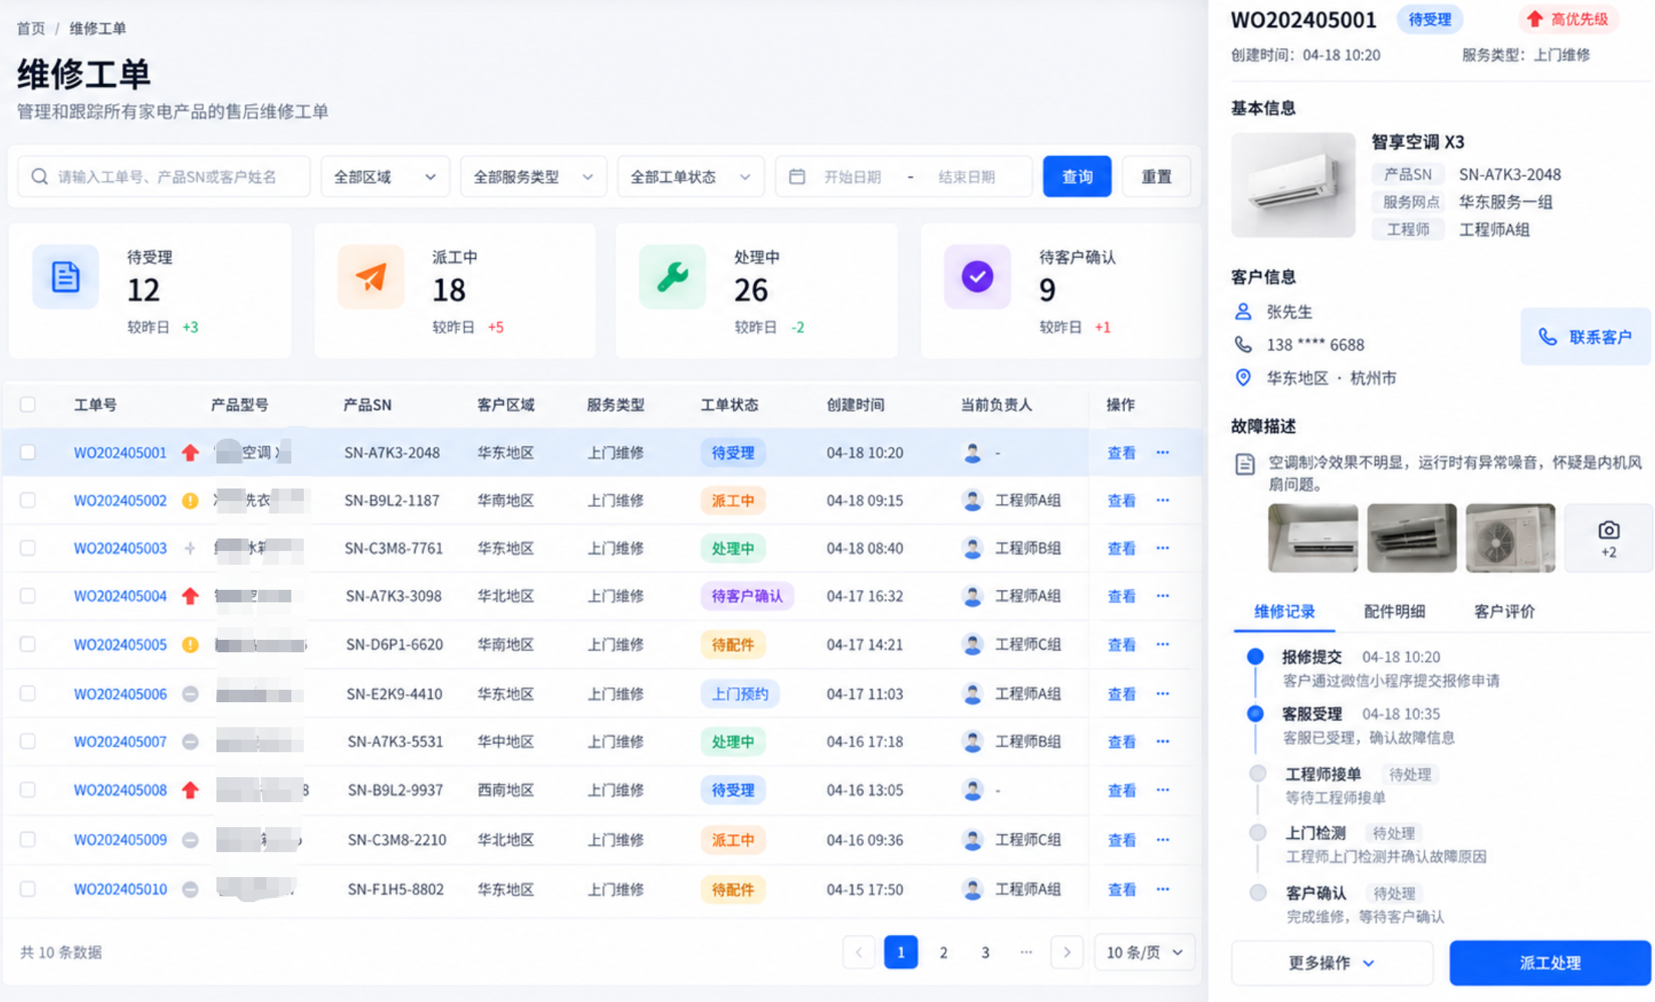Select checkbox for WO202405002
This screenshot has width=1655, height=1002.
click(x=28, y=500)
